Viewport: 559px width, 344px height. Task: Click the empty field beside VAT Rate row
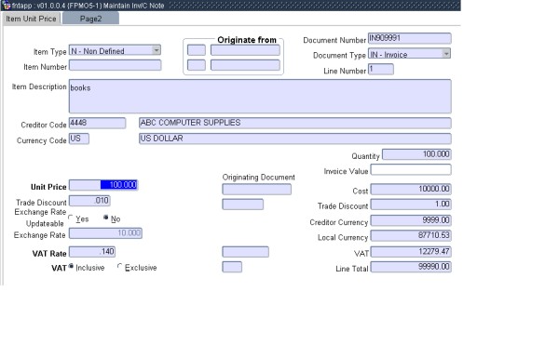pyautogui.click(x=246, y=252)
